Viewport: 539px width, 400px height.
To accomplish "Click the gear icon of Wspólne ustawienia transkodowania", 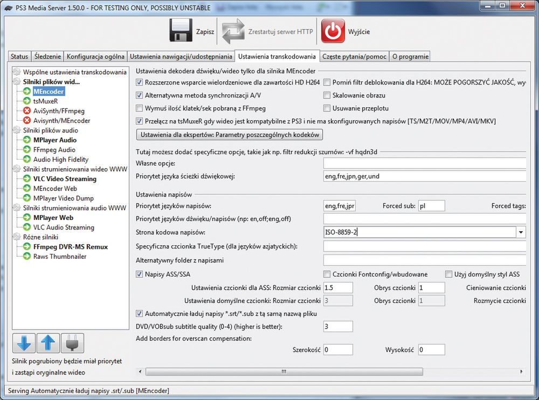I will (x=17, y=72).
